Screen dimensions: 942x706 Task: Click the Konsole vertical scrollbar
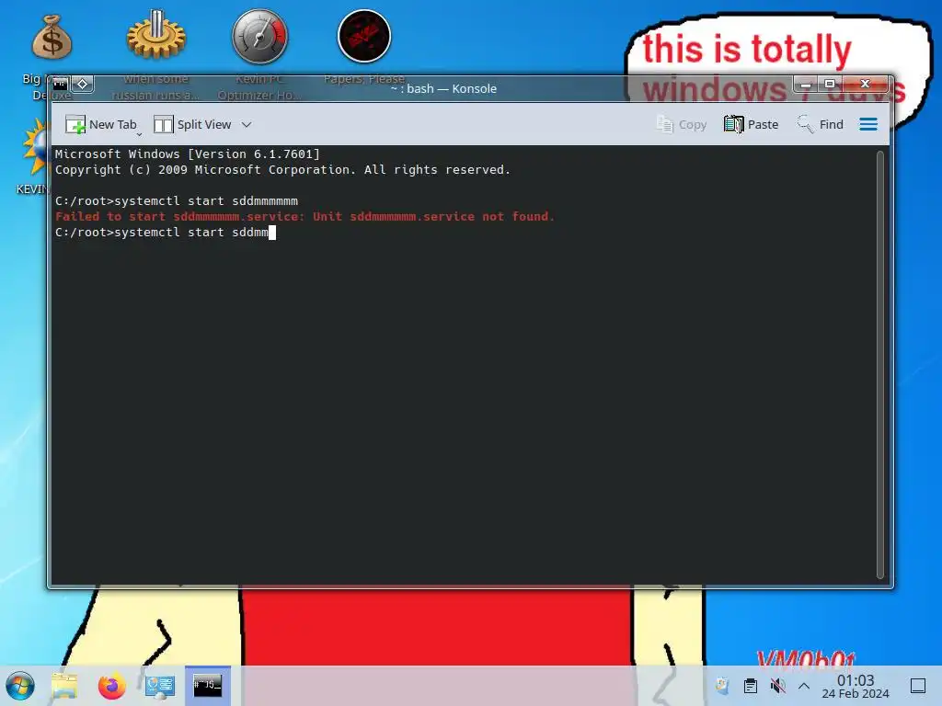[x=880, y=364]
